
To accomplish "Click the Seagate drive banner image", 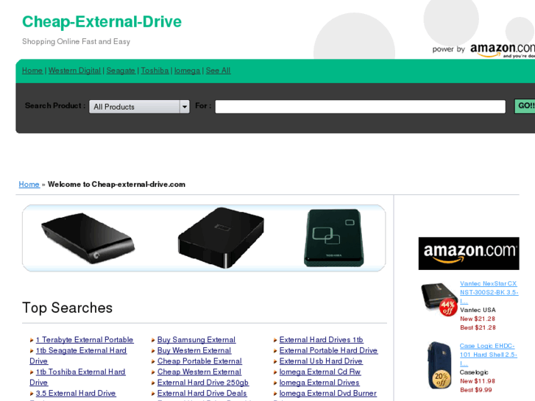I will pyautogui.click(x=88, y=238).
